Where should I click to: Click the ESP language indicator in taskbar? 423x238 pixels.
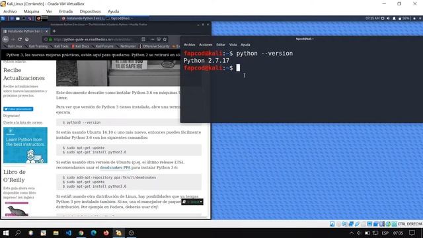coord(385,233)
